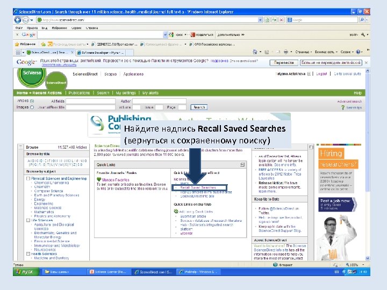This screenshot has height=290, width=387.
Task: Open the zoom level 100% control
Action: (x=354, y=265)
